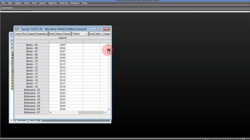This screenshot has height=140, width=250.
Task: Select the Benin - 10 row header
Action: click(x=32, y=61)
